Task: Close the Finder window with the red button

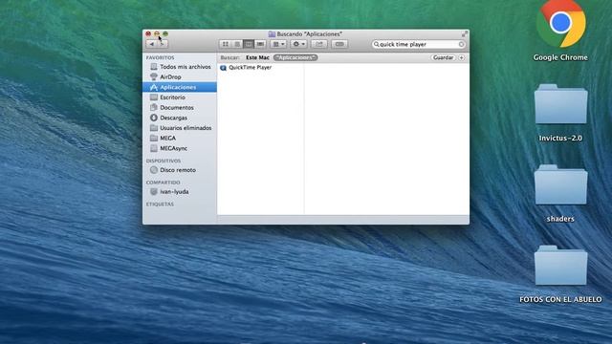Action: [x=148, y=34]
